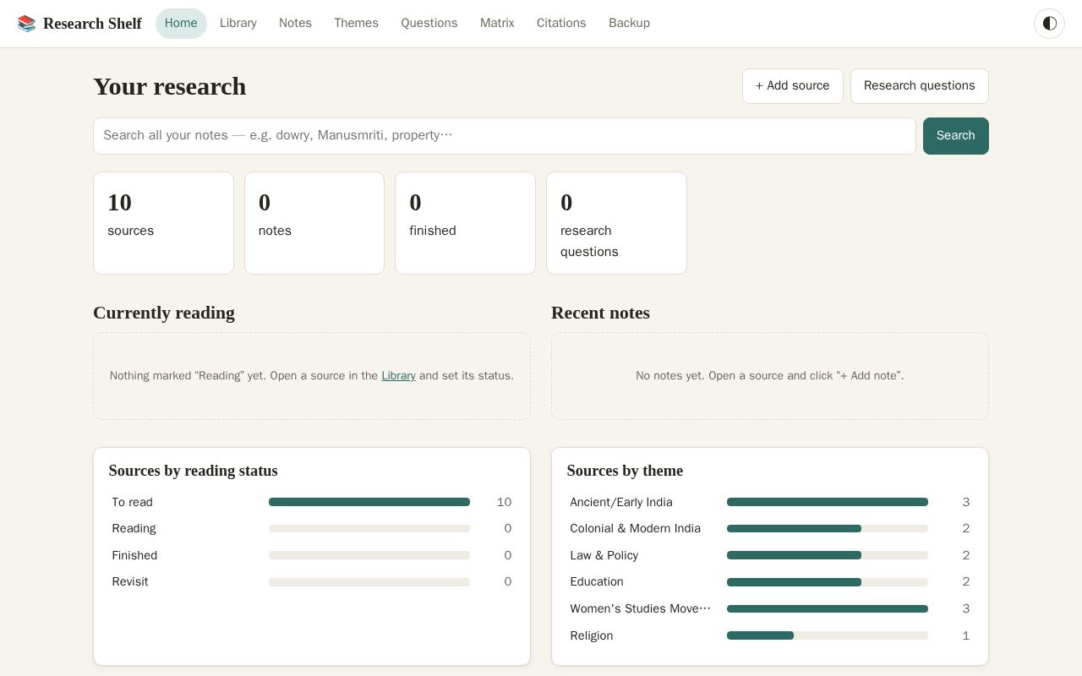Click the To read progress bar
This screenshot has width=1082, height=676.
pos(369,502)
